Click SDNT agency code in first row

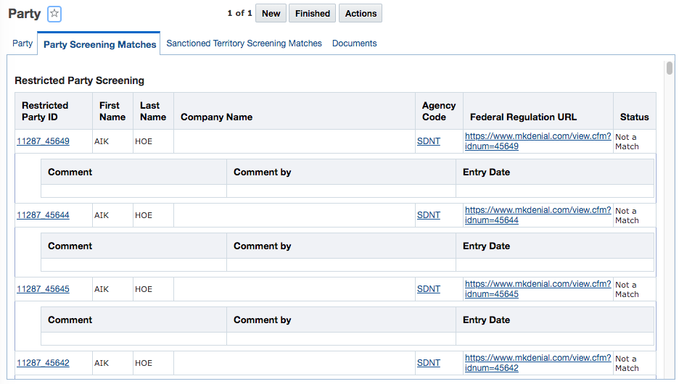(428, 141)
